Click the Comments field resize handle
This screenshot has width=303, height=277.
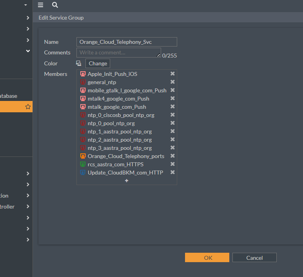tap(158, 55)
